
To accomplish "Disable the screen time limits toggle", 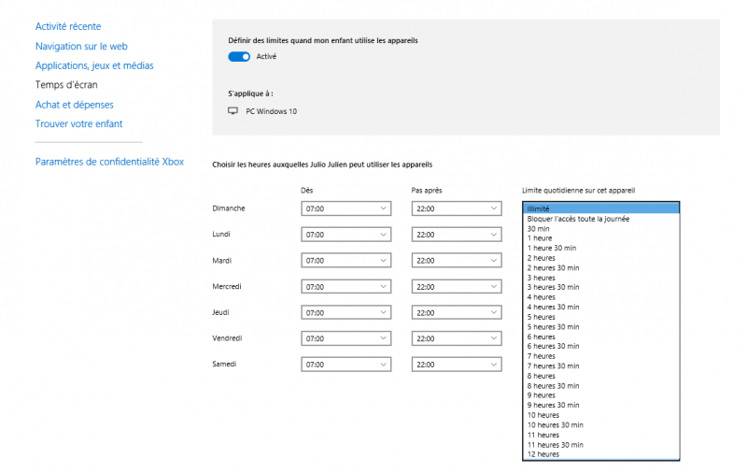I will 239,56.
